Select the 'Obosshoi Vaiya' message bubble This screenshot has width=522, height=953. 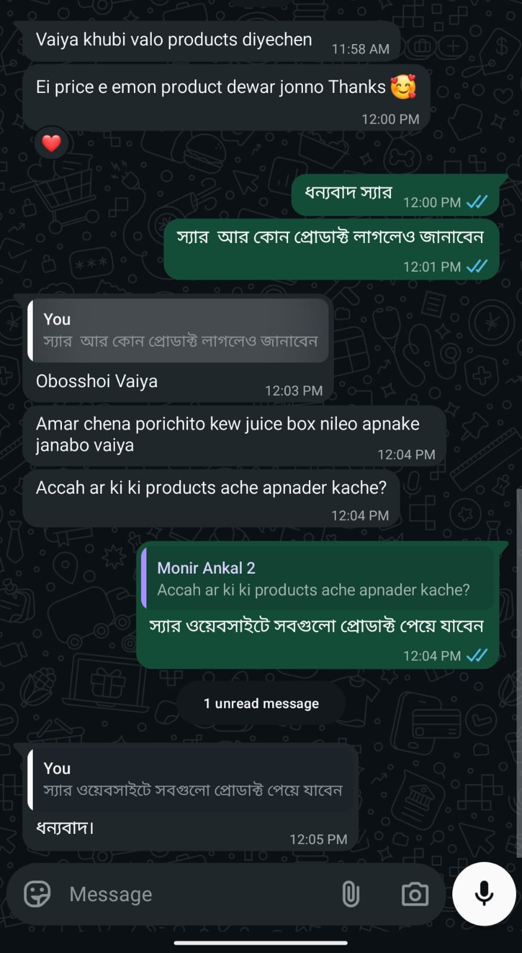click(97, 381)
